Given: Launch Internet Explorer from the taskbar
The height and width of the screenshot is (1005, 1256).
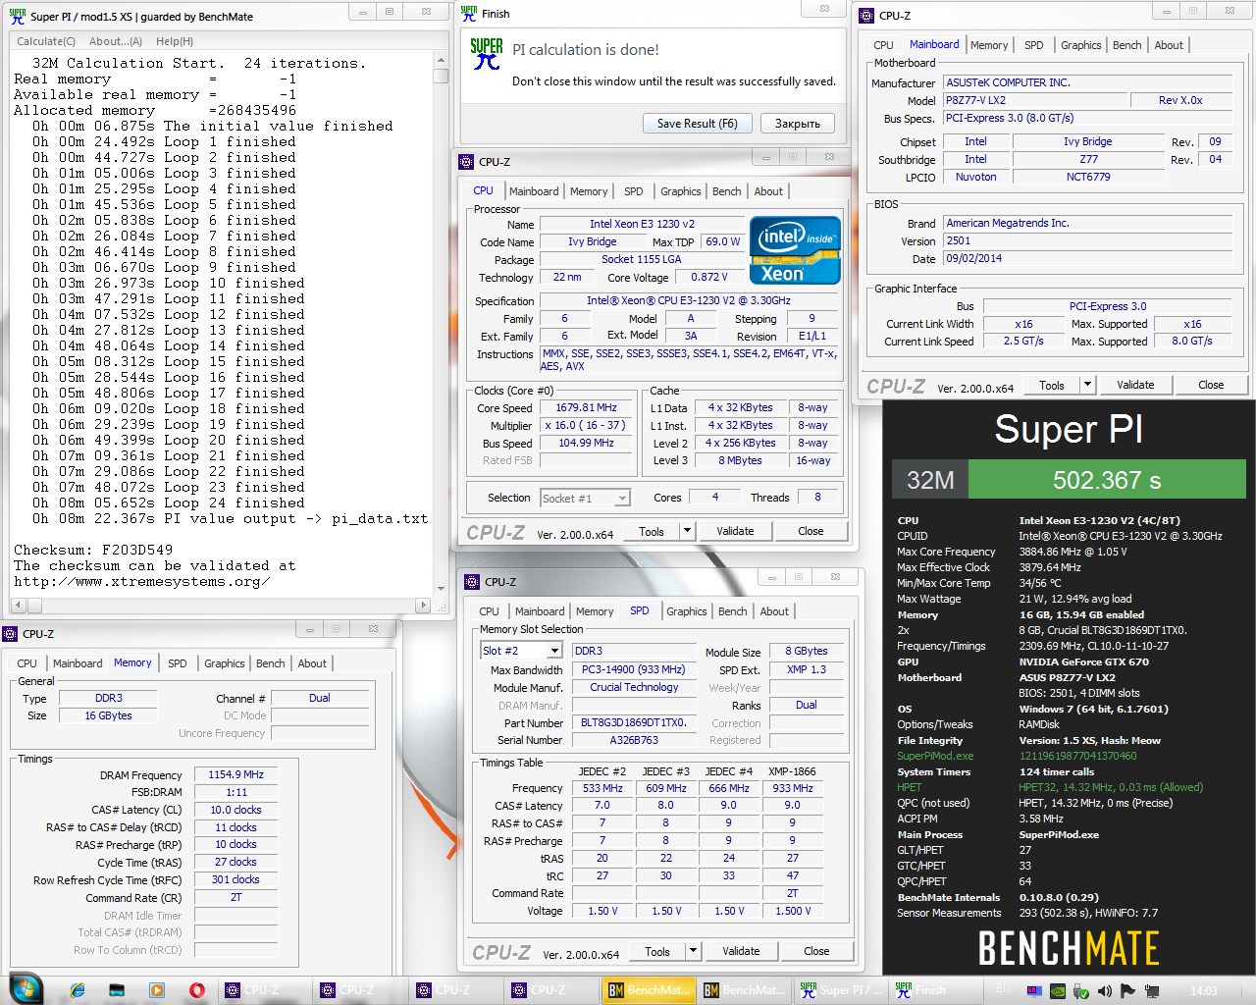Looking at the screenshot, I should coord(78,990).
